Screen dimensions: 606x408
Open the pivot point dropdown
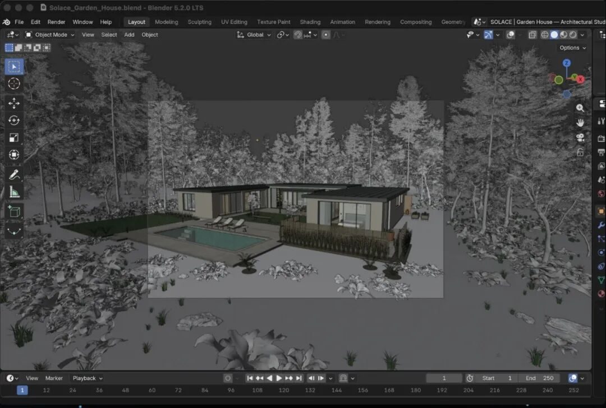tap(283, 35)
